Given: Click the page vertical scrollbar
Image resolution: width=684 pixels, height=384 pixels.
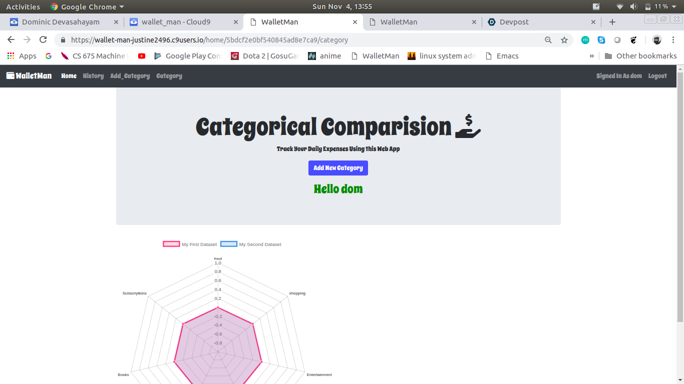Looking at the screenshot, I should click(x=680, y=197).
